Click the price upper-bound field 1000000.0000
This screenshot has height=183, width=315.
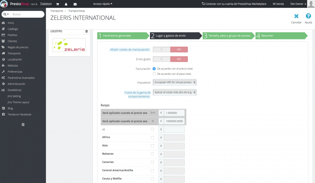pyautogui.click(x=174, y=121)
